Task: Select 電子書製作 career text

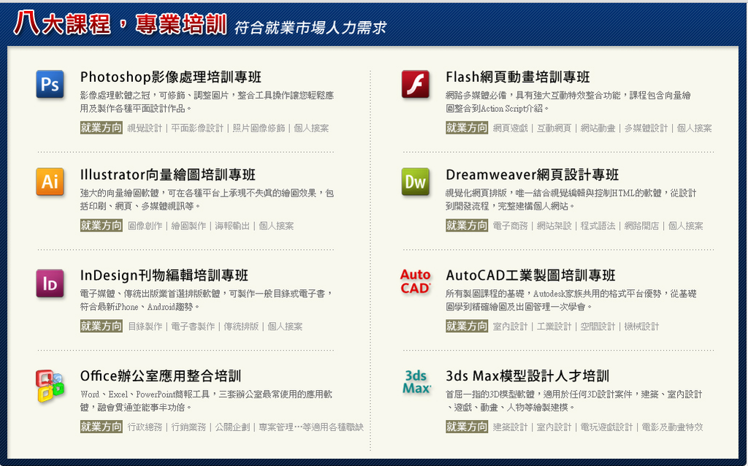Action: pyautogui.click(x=193, y=326)
